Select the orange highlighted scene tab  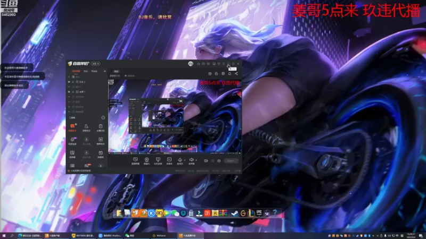tap(76, 71)
